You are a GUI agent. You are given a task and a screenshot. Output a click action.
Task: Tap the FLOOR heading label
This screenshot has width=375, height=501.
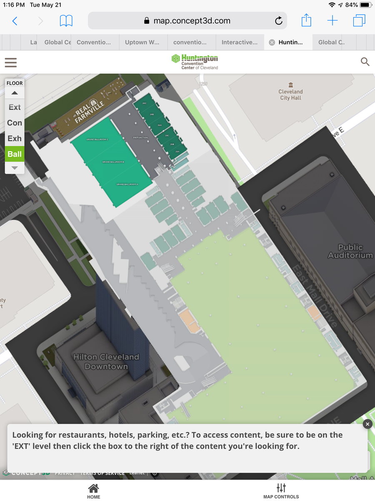(x=15, y=83)
